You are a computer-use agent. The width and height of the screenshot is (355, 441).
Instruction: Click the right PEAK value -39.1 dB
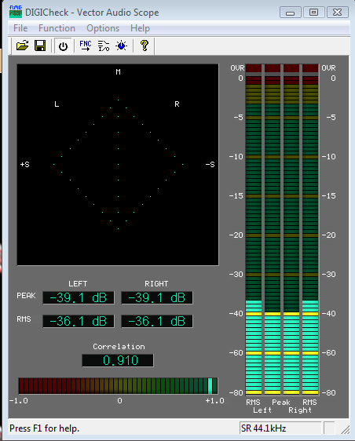pos(157,297)
